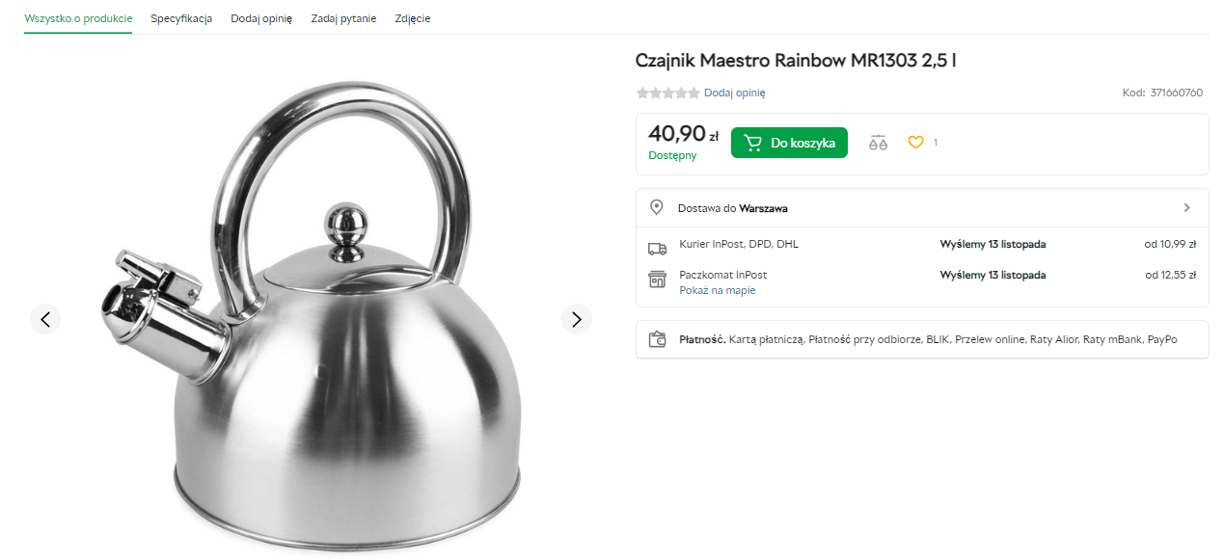Screen dimensions: 1224x560
Task: Add kettle to wishlist via heart icon
Action: tap(915, 143)
